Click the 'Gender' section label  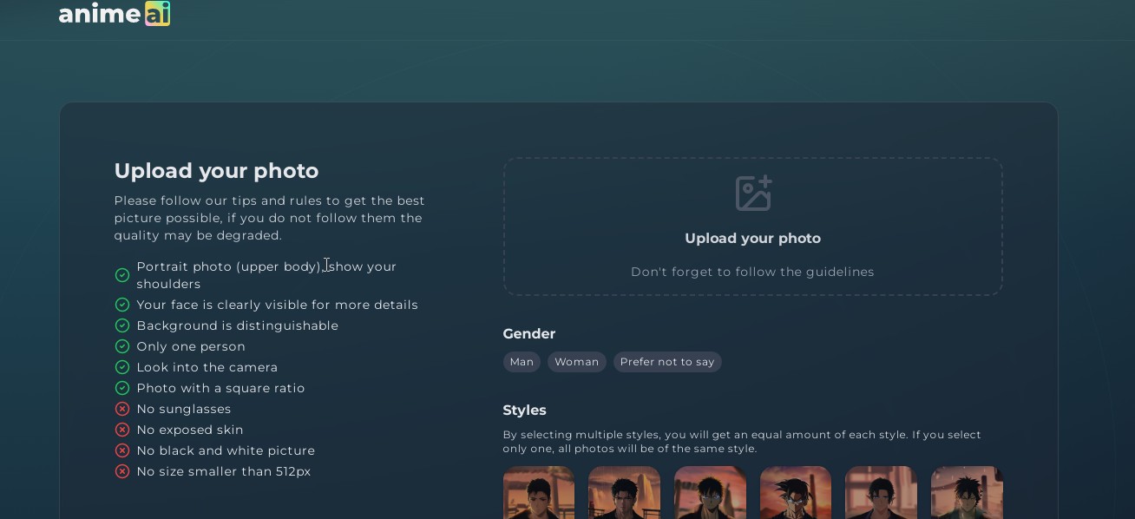[x=529, y=333]
